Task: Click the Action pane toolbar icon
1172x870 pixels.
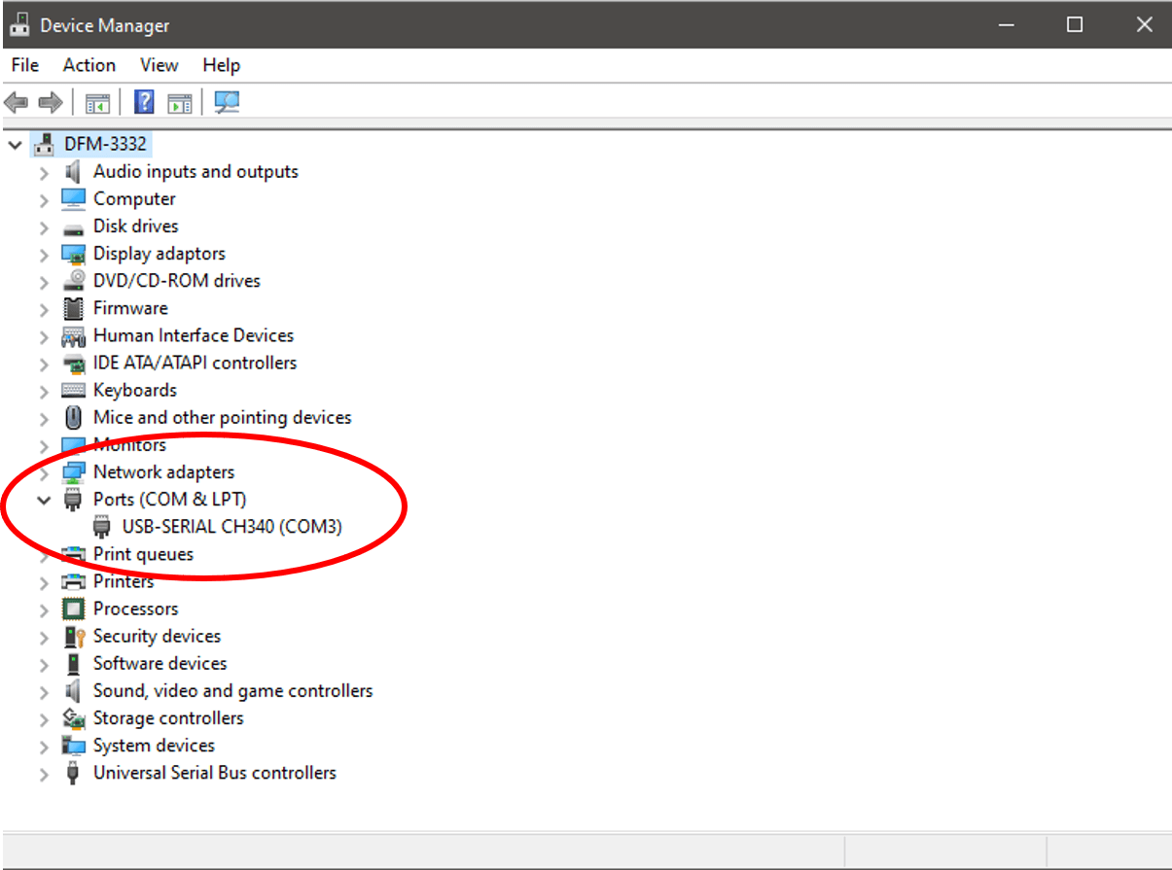Action: [179, 102]
